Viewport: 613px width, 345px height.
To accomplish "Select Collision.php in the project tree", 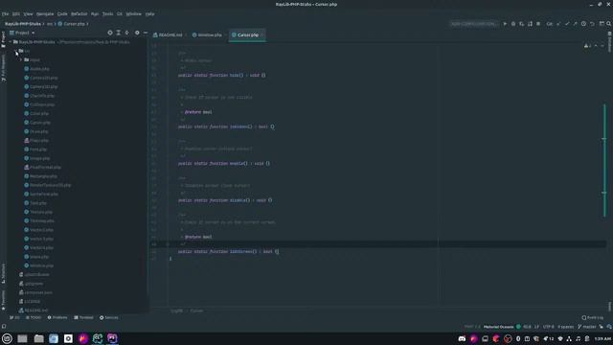I will (39, 104).
